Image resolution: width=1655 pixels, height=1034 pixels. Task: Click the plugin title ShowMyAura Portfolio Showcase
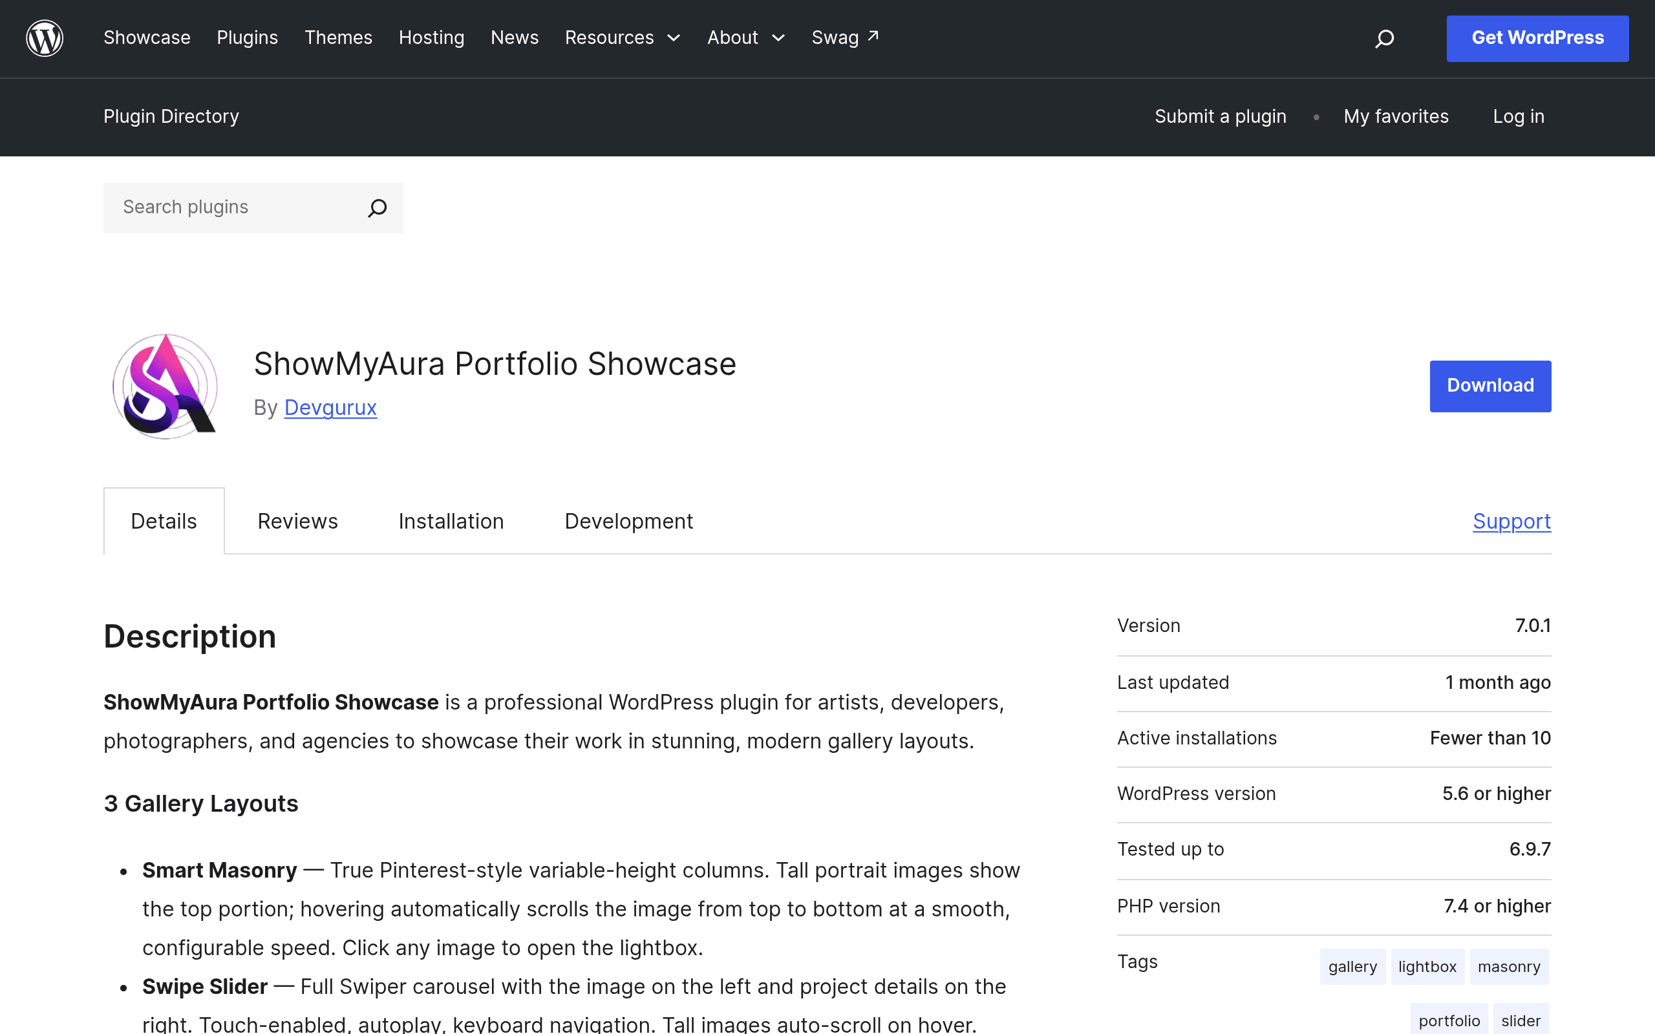tap(495, 364)
